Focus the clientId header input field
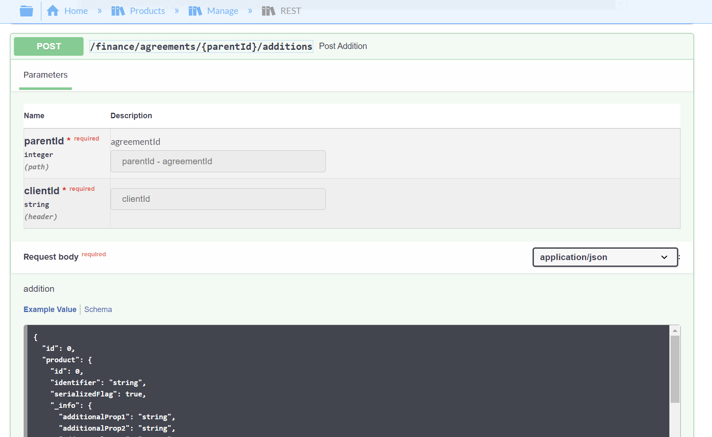This screenshot has width=712, height=437. (218, 199)
